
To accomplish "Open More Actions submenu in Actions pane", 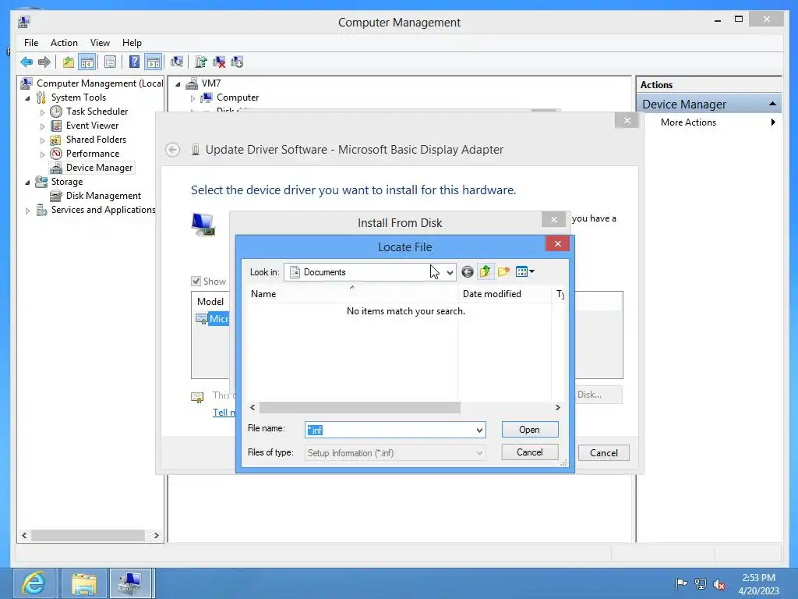I will 709,122.
